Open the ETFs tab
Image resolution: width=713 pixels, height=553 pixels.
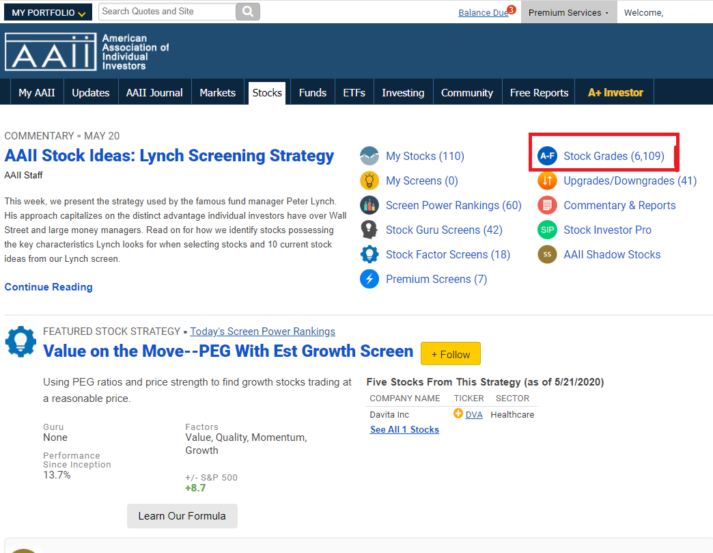tap(354, 92)
